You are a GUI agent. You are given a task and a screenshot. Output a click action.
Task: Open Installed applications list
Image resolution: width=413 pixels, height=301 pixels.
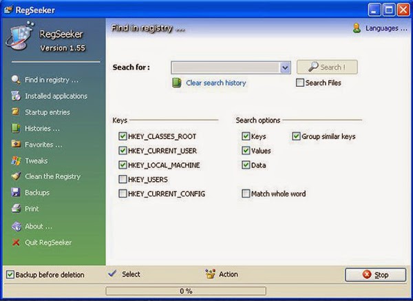coord(56,96)
